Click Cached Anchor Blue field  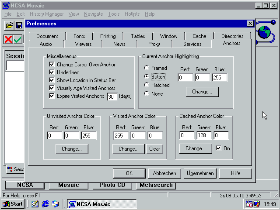click(x=221, y=135)
